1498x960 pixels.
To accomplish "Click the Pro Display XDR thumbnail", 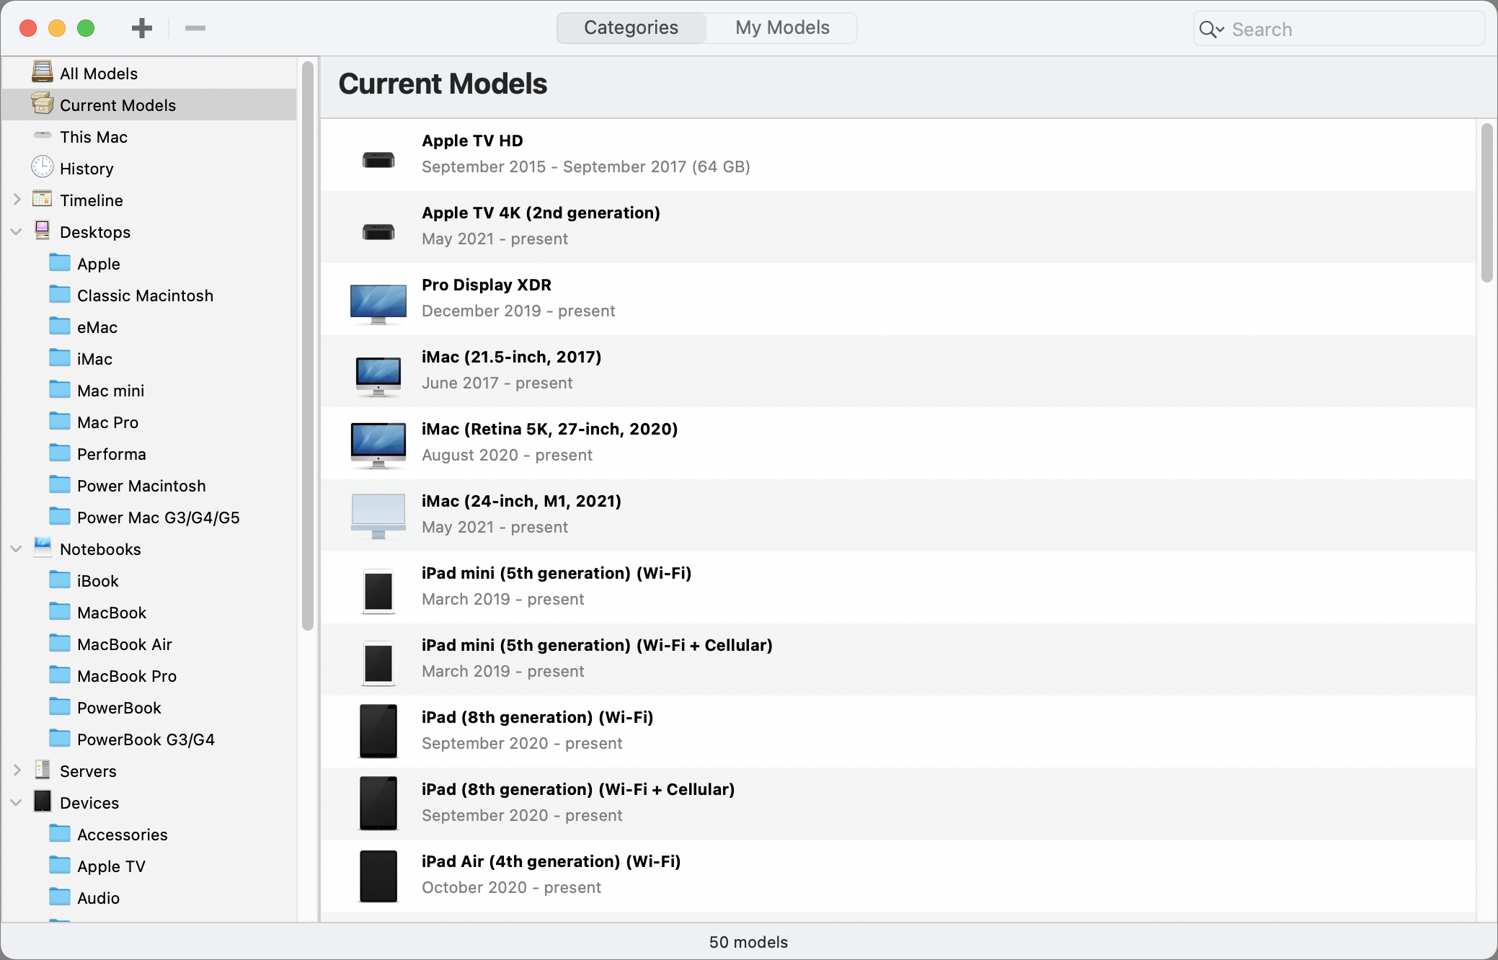I will [x=378, y=303].
